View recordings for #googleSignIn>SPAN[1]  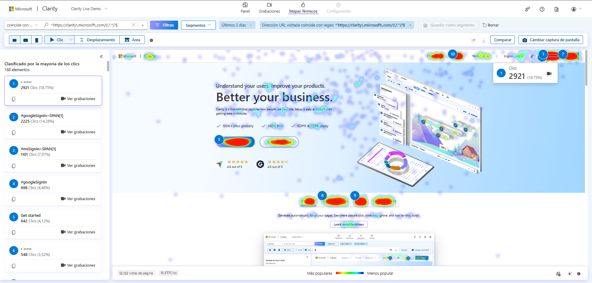(78, 132)
